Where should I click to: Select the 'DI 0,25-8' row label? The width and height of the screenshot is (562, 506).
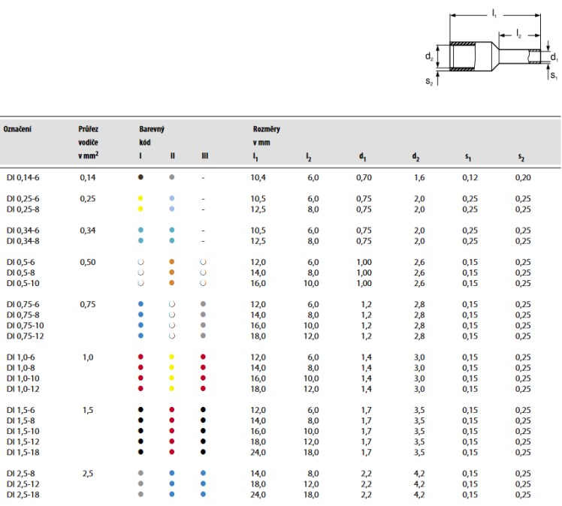[x=23, y=209]
